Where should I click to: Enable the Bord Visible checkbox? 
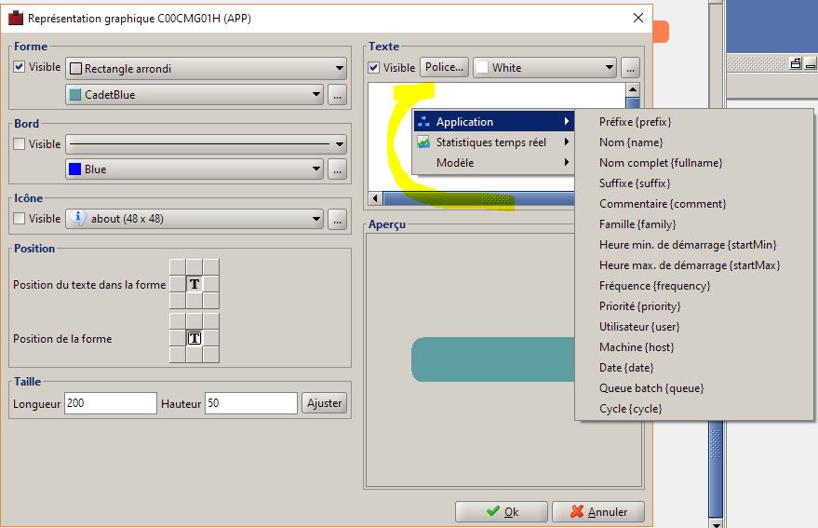point(20,143)
